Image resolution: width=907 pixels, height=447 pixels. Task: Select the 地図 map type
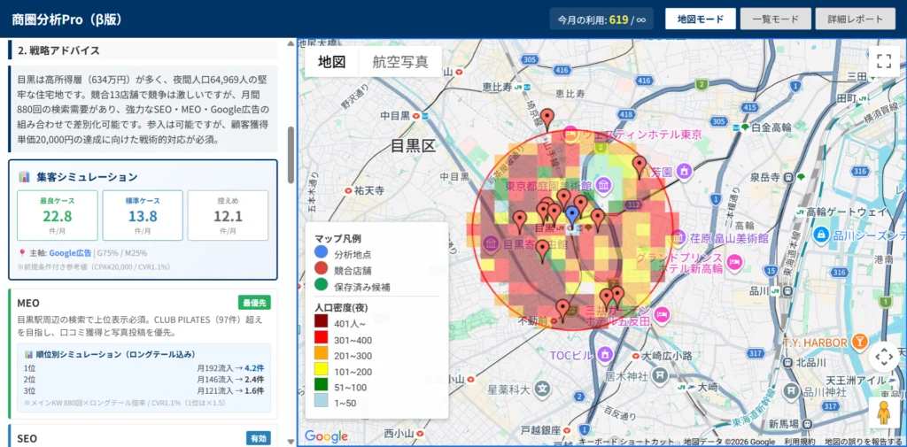[x=331, y=61]
